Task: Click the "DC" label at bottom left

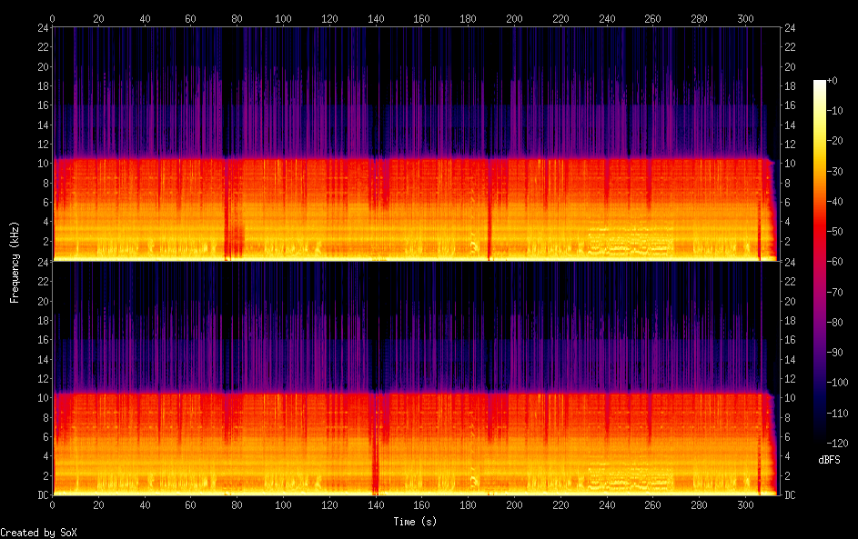Action: coord(43,495)
